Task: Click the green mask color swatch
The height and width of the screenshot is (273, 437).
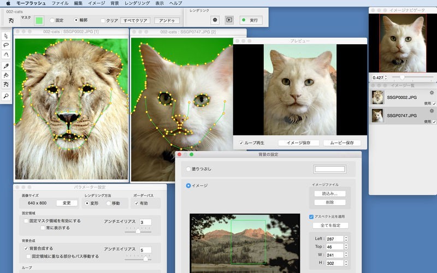Action: (x=39, y=21)
